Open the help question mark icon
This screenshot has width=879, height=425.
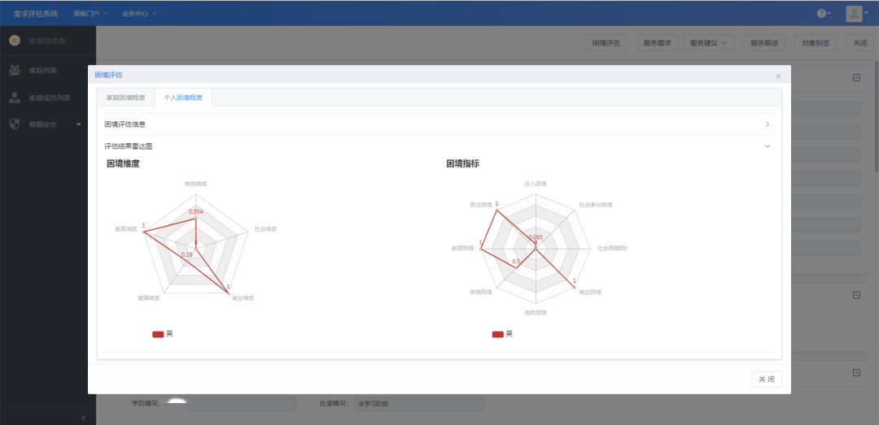[x=823, y=14]
